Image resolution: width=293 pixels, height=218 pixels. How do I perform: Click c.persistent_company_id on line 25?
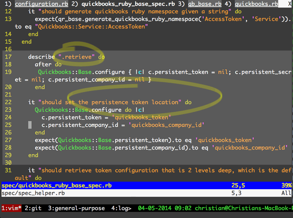[80, 125]
